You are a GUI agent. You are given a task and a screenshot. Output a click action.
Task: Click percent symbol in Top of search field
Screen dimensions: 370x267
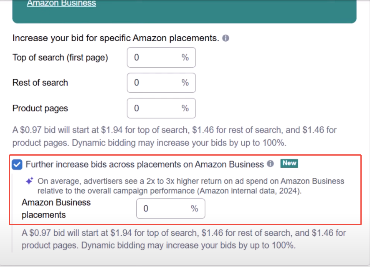[185, 58]
